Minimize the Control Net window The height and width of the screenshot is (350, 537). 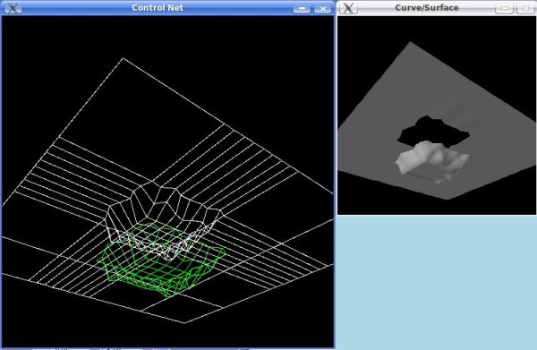(x=302, y=9)
